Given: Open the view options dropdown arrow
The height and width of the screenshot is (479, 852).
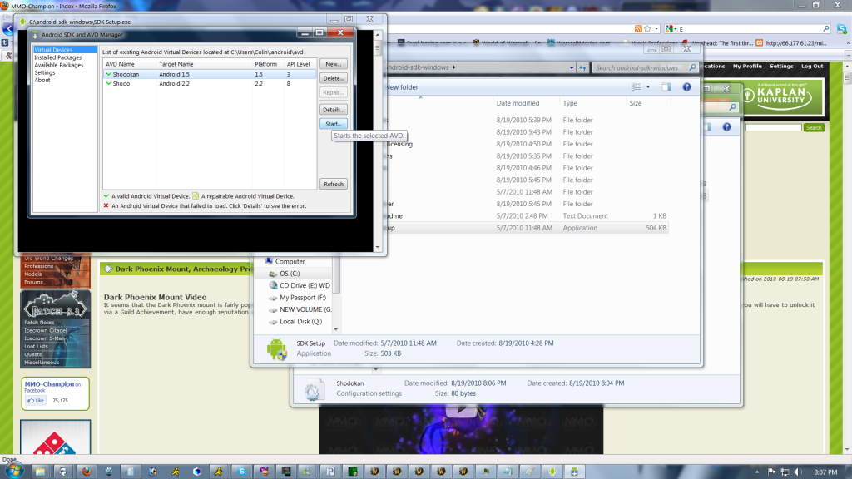Looking at the screenshot, I should pos(647,86).
